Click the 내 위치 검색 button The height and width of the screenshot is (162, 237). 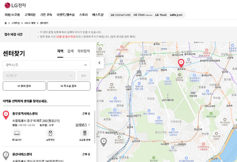click(24, 86)
